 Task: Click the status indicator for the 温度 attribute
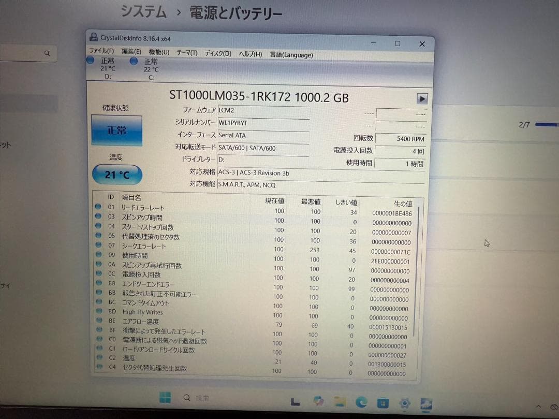click(x=98, y=358)
